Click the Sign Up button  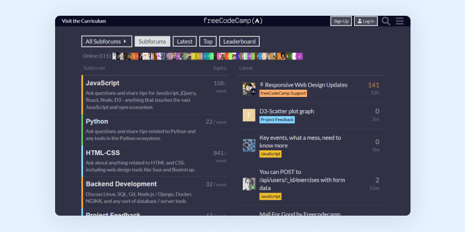click(341, 21)
